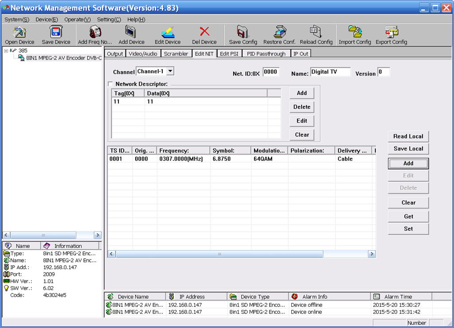Click the Save Local button
The image size is (454, 328).
[x=408, y=149]
